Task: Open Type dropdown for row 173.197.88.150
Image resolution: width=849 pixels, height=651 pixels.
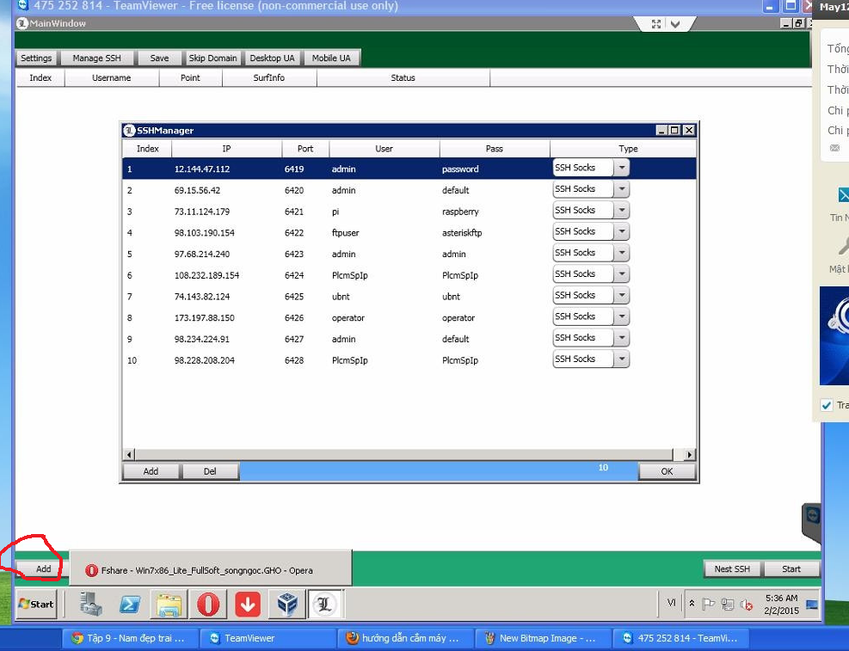Action: [622, 316]
